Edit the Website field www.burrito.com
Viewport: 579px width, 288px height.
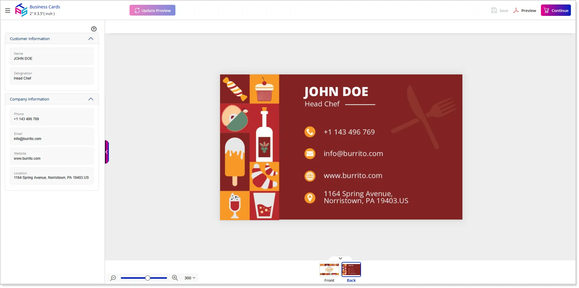pyautogui.click(x=52, y=156)
